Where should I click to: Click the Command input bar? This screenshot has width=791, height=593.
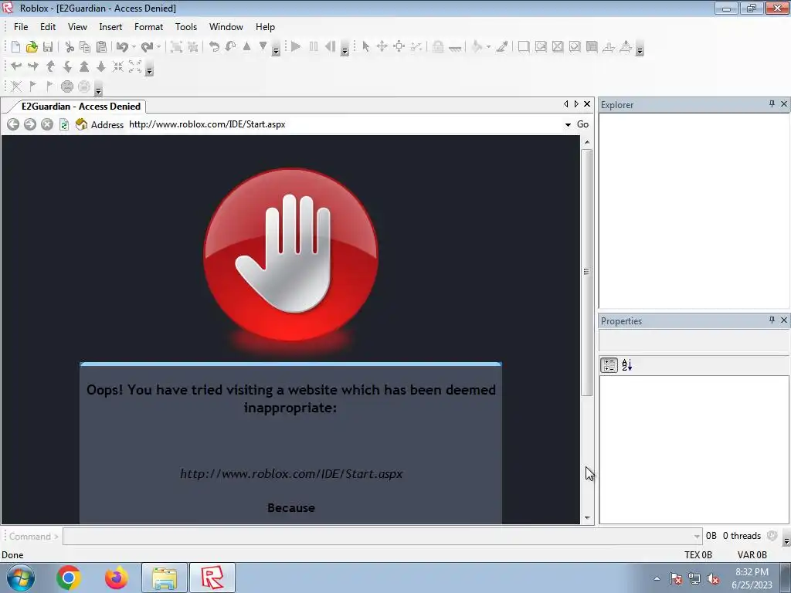click(x=382, y=536)
